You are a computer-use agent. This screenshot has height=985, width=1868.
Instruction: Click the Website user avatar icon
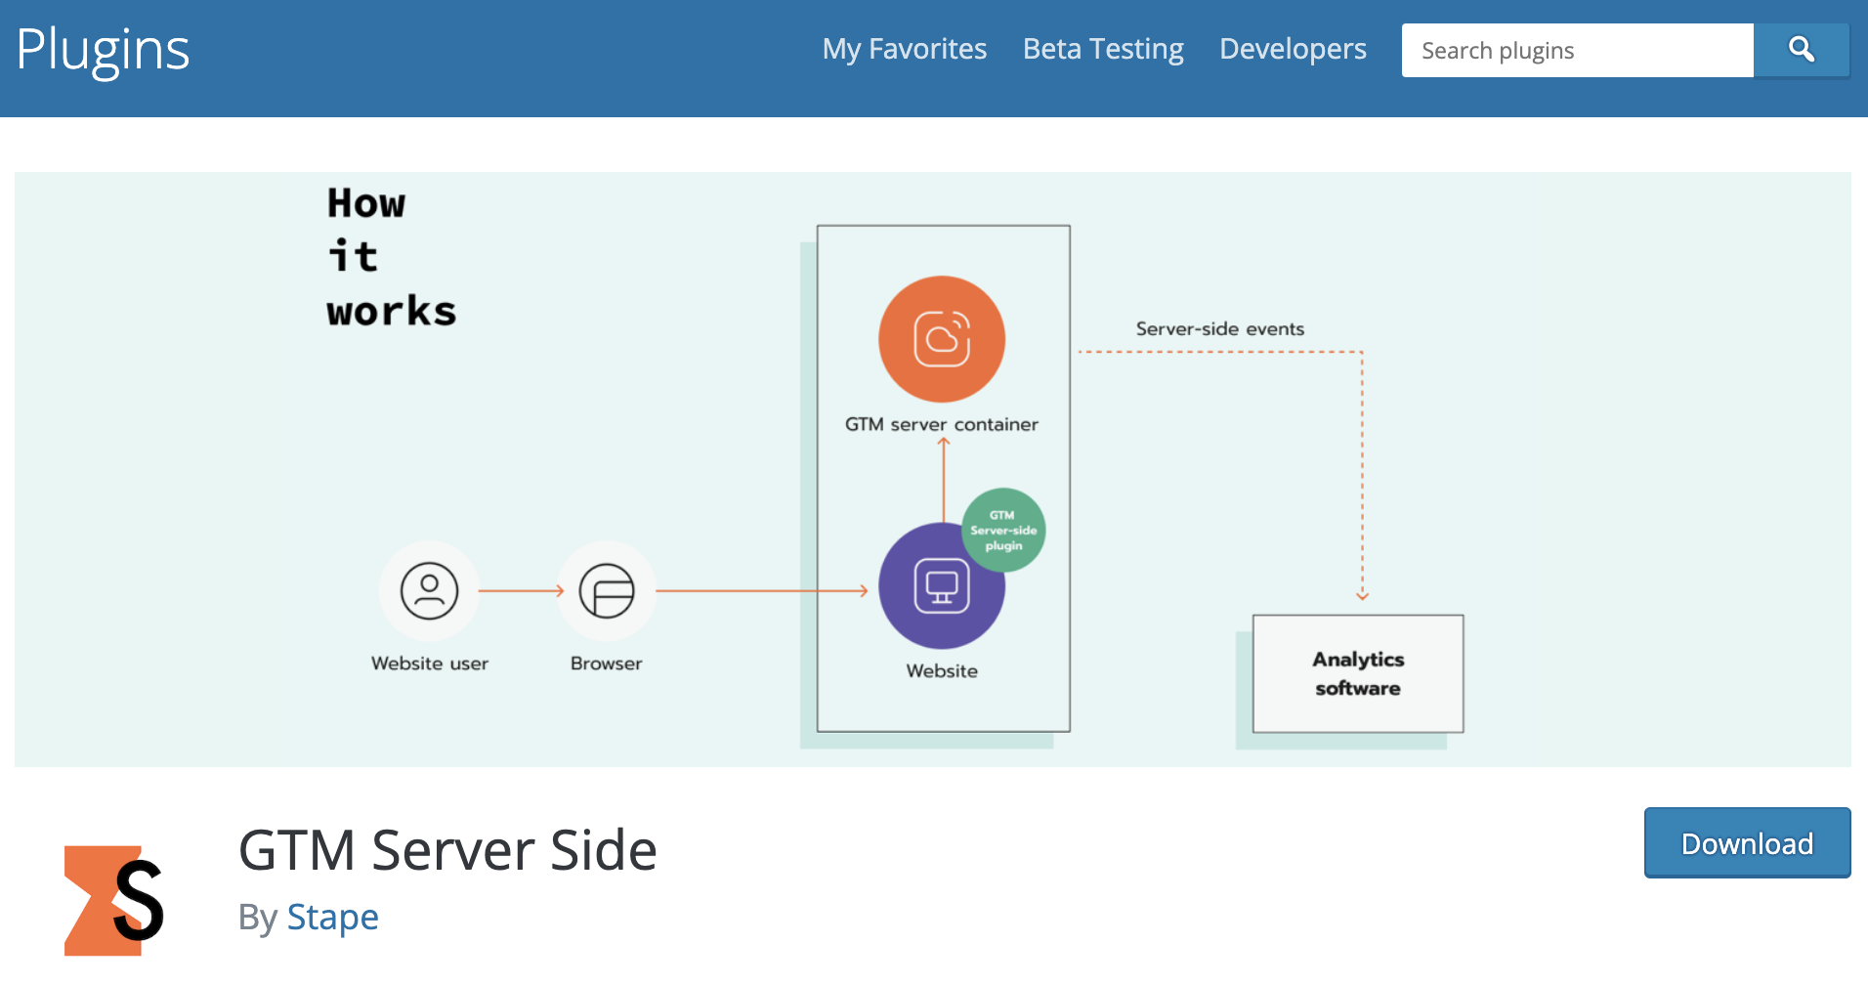(430, 590)
